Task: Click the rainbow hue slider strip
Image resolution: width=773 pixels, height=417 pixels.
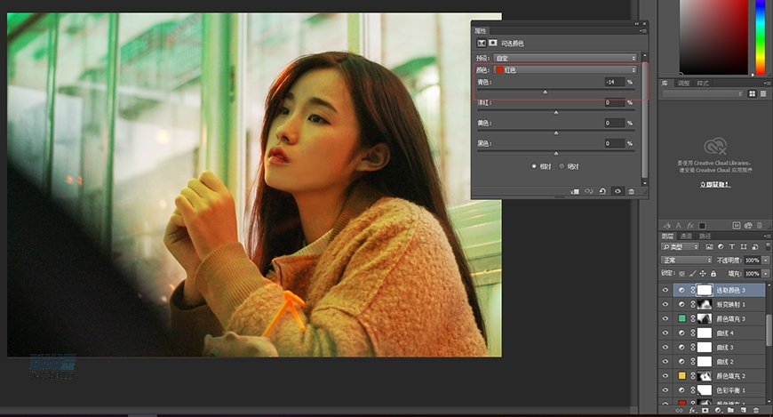Action: [x=761, y=37]
